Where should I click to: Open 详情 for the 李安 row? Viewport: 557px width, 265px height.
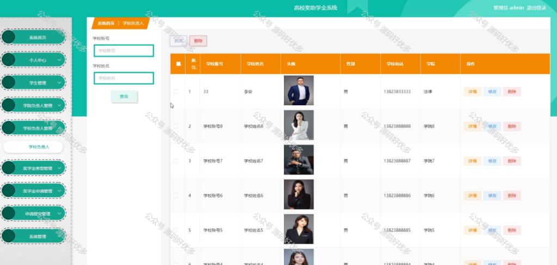pos(473,92)
